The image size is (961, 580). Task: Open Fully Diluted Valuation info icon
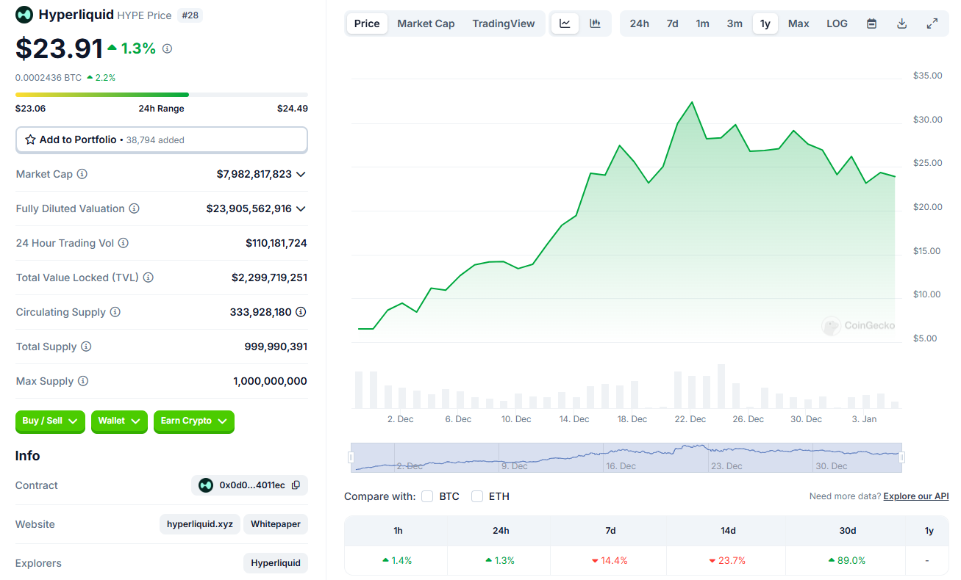[x=134, y=209]
